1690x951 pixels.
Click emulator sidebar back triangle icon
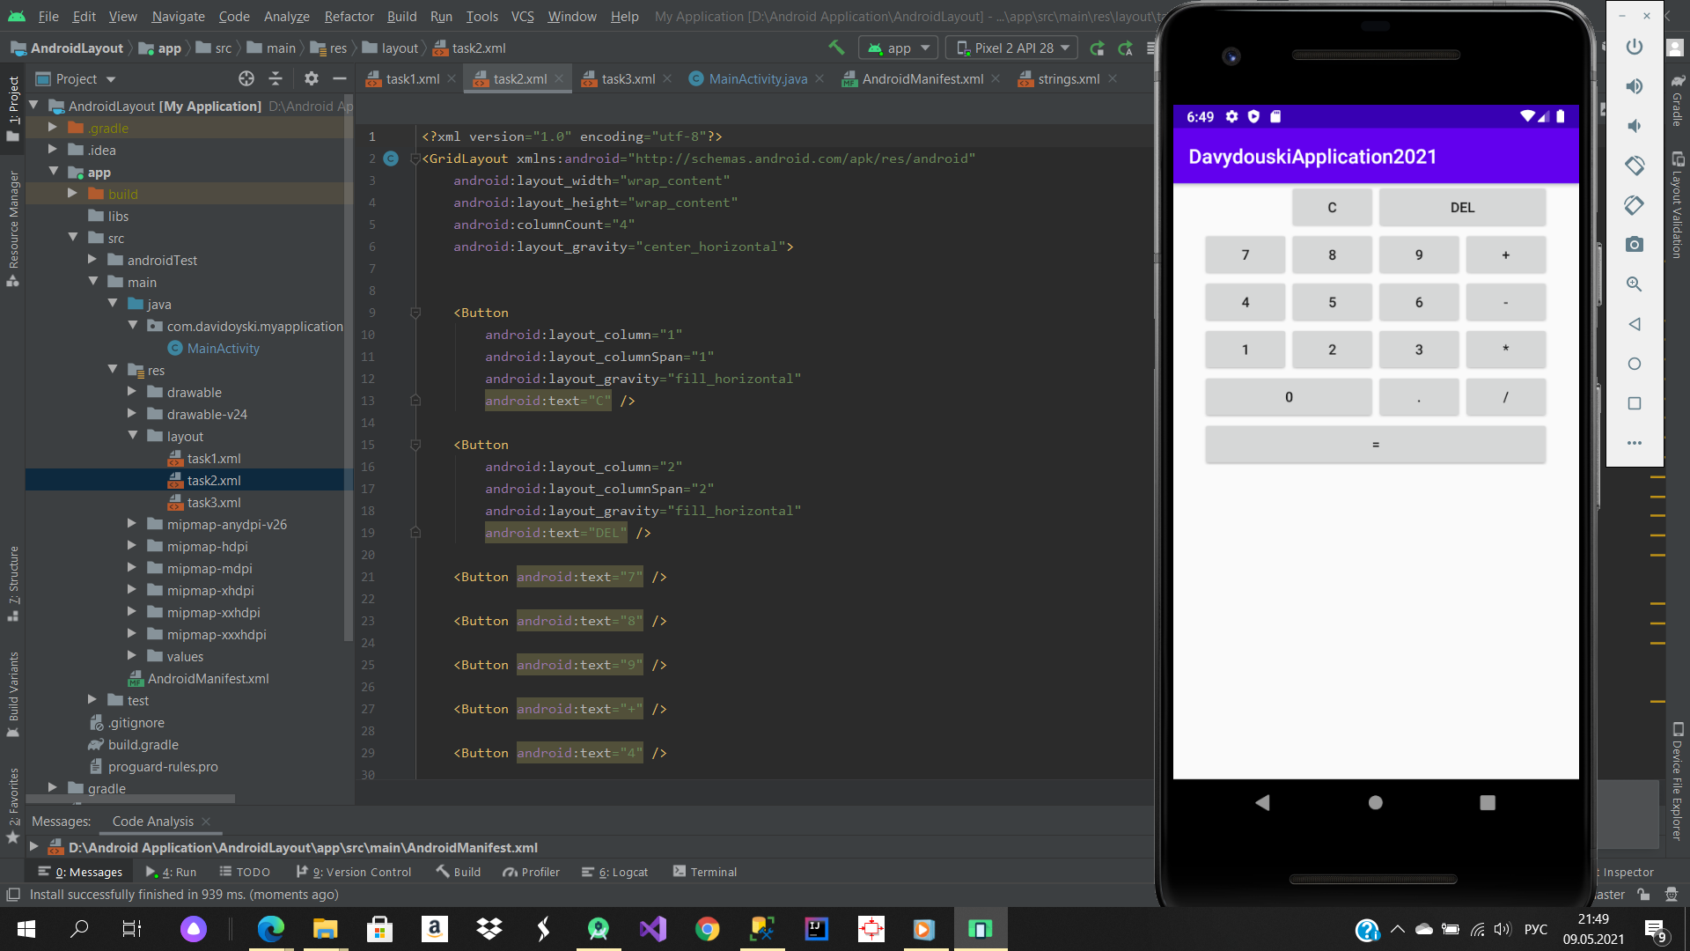(1635, 324)
